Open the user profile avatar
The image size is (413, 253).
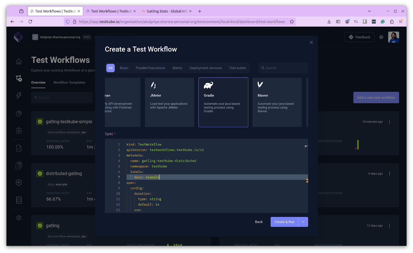coord(394,37)
